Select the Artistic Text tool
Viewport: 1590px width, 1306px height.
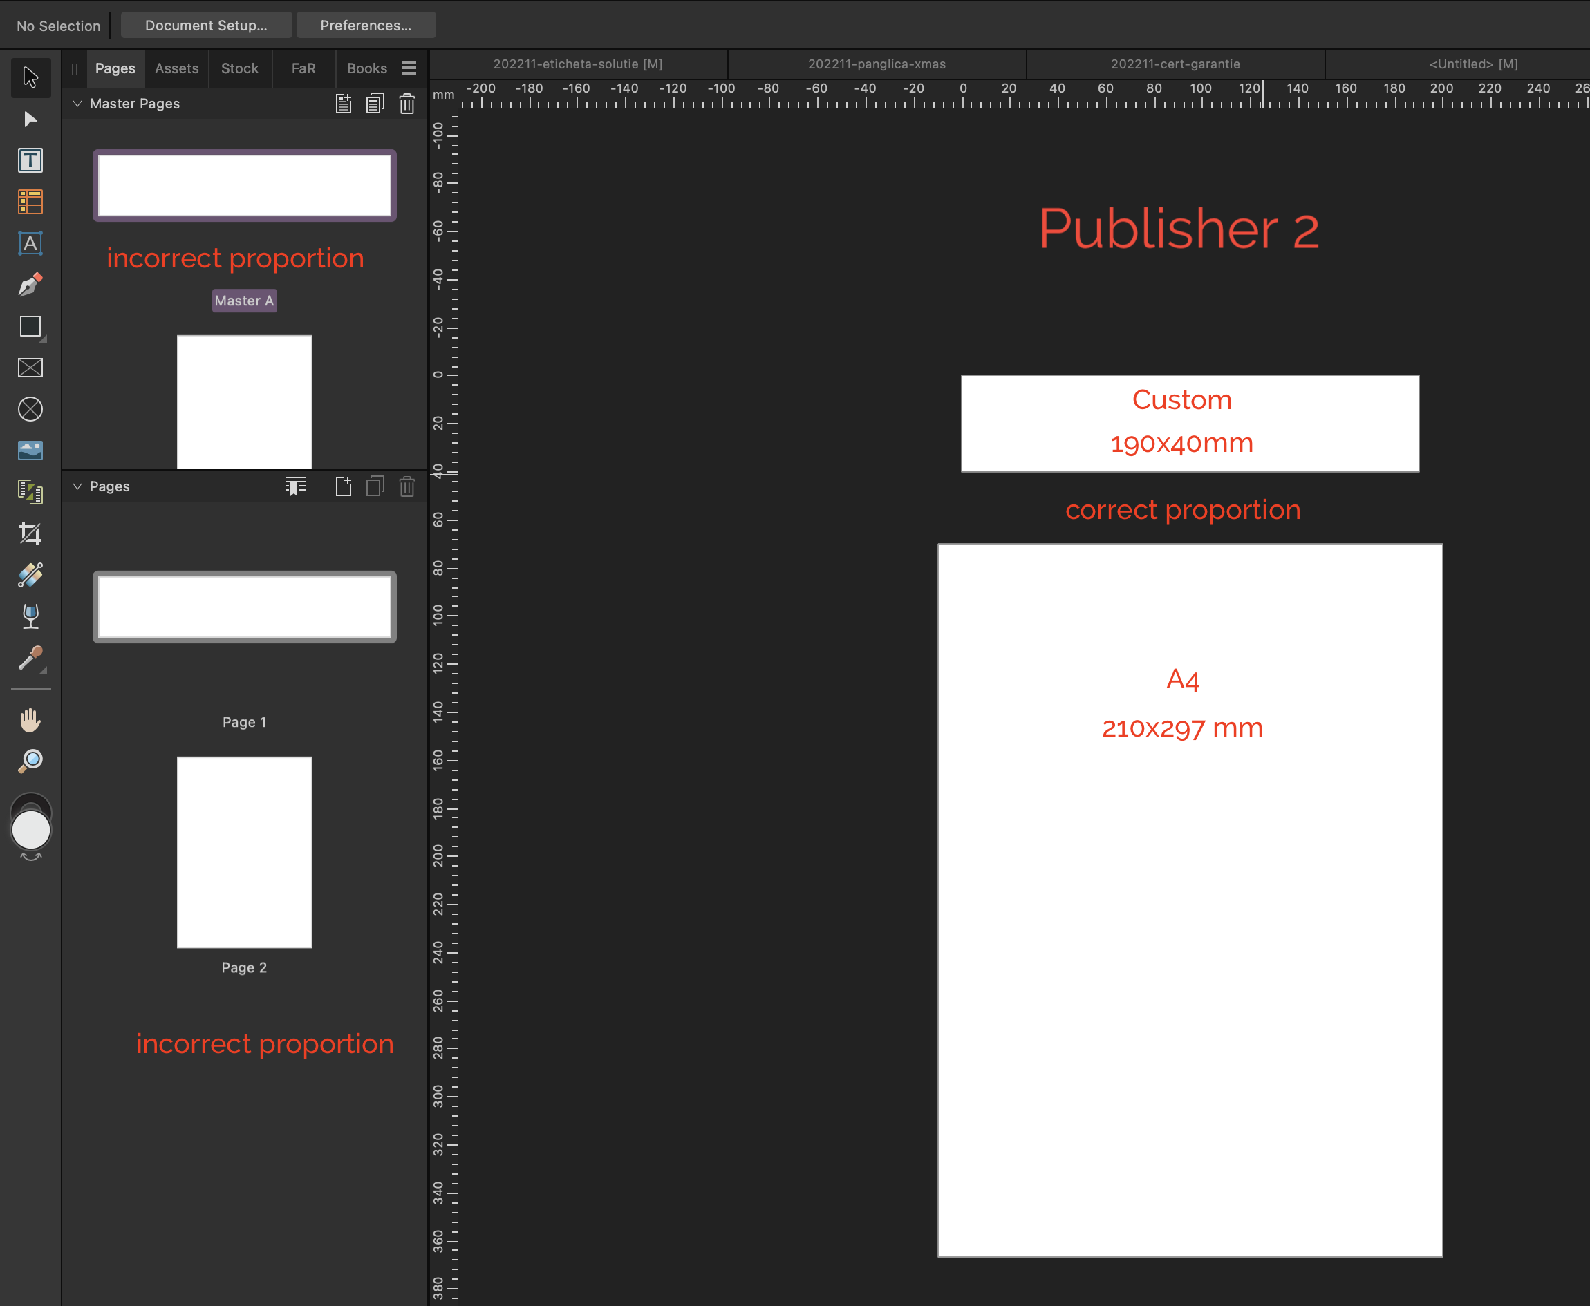tap(31, 243)
